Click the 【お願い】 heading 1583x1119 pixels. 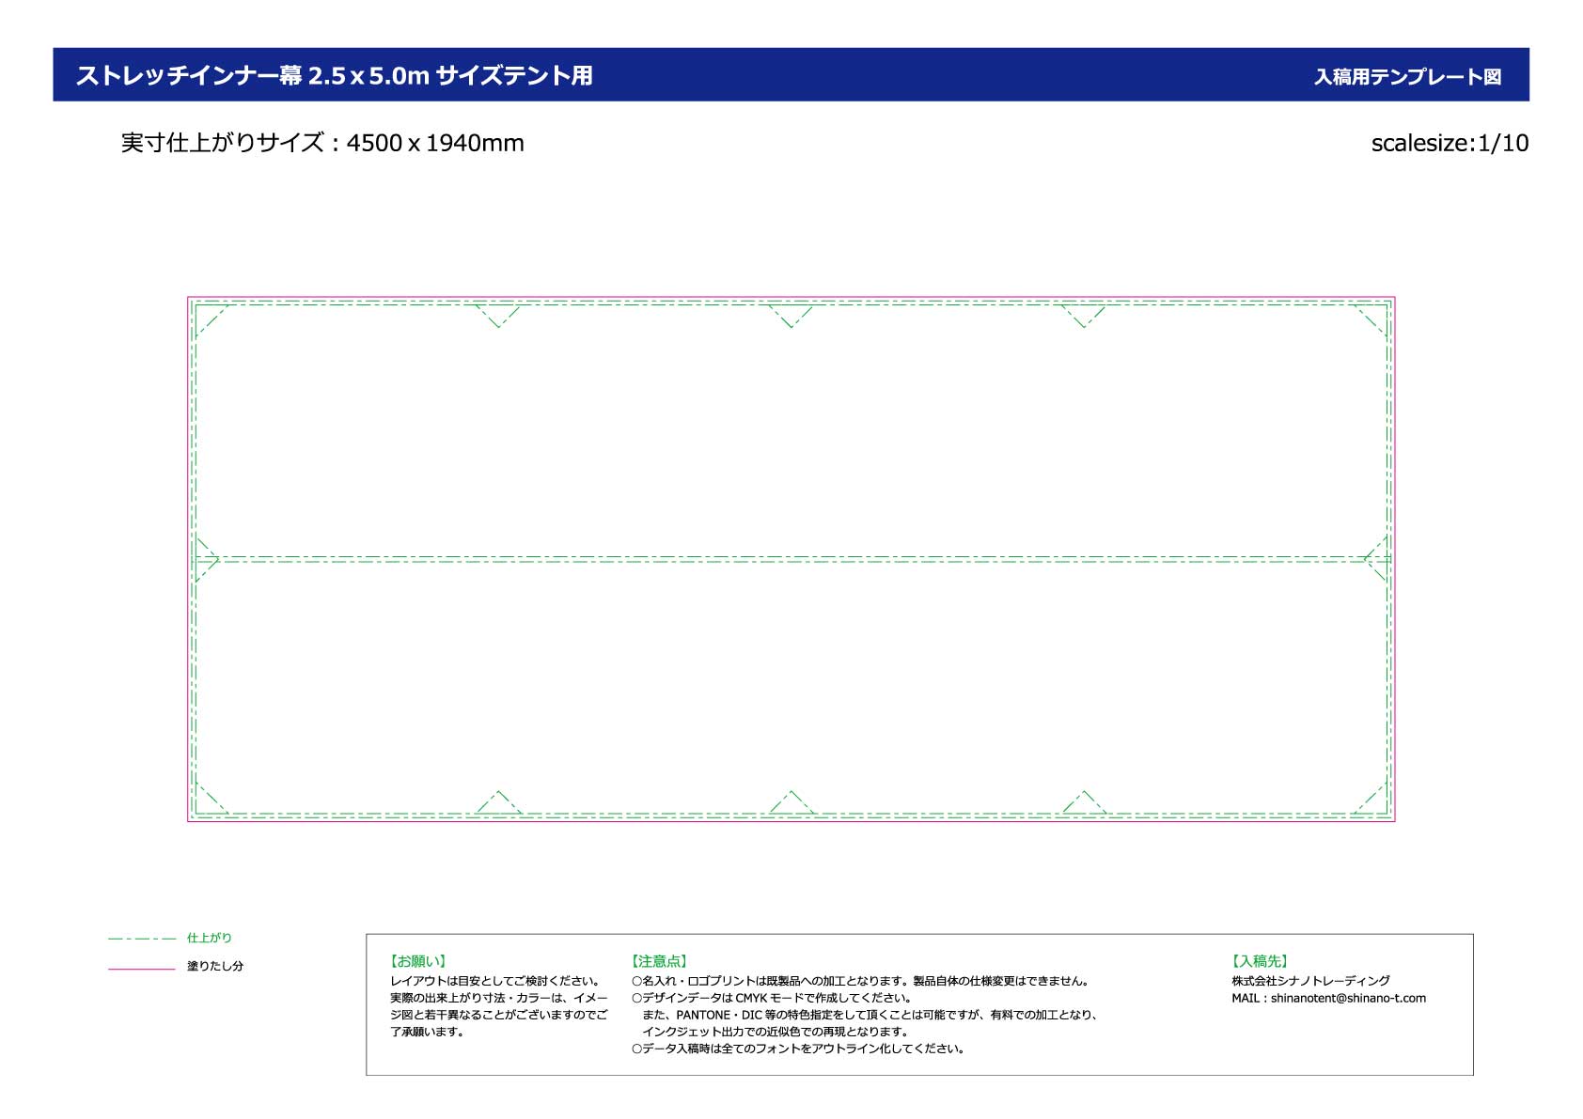point(417,961)
